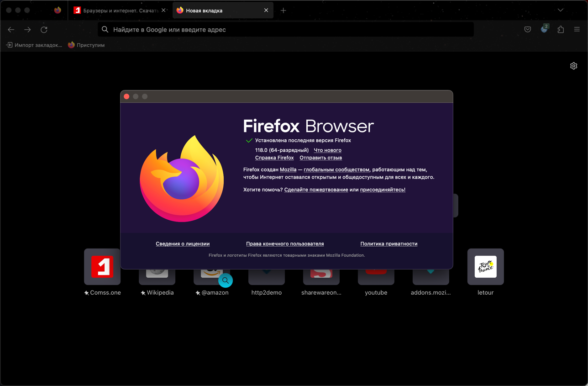Focus the Google search address bar
The width and height of the screenshot is (588, 386).
click(x=286, y=30)
